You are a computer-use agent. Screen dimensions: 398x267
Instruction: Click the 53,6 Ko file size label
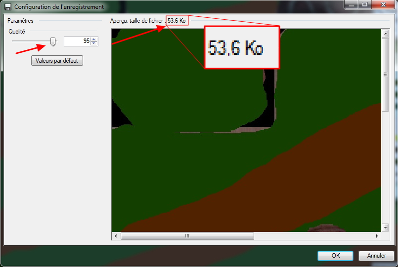click(x=177, y=21)
